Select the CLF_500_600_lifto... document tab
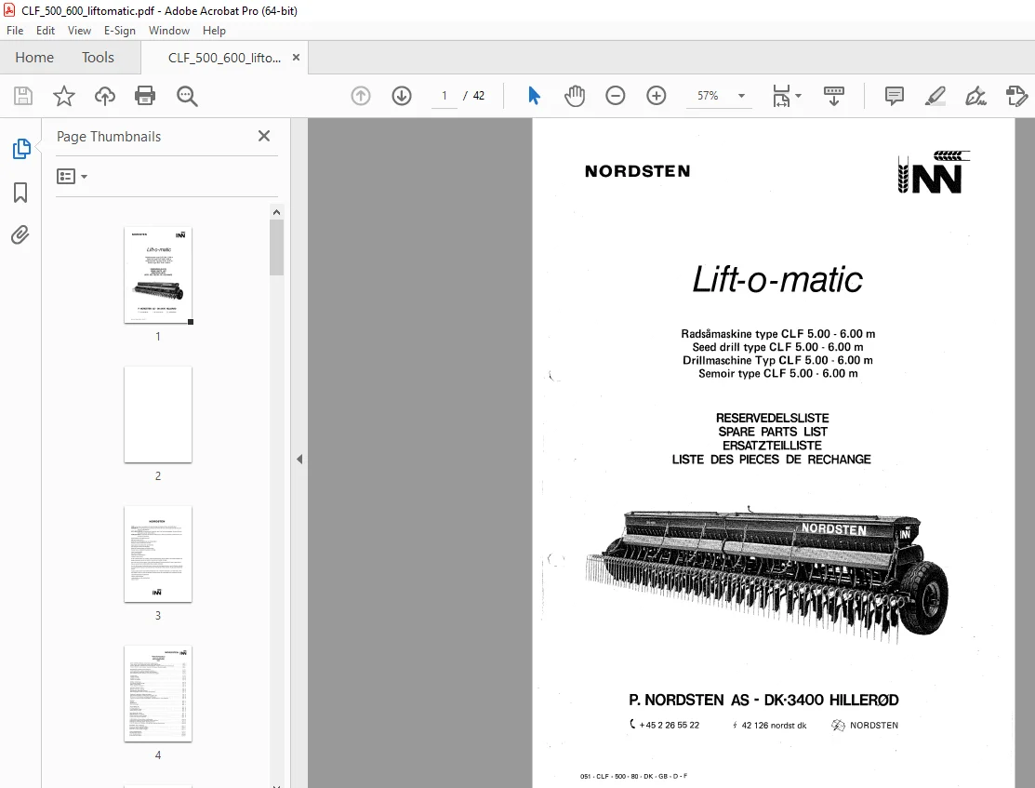The height and width of the screenshot is (788, 1035). pos(224,58)
